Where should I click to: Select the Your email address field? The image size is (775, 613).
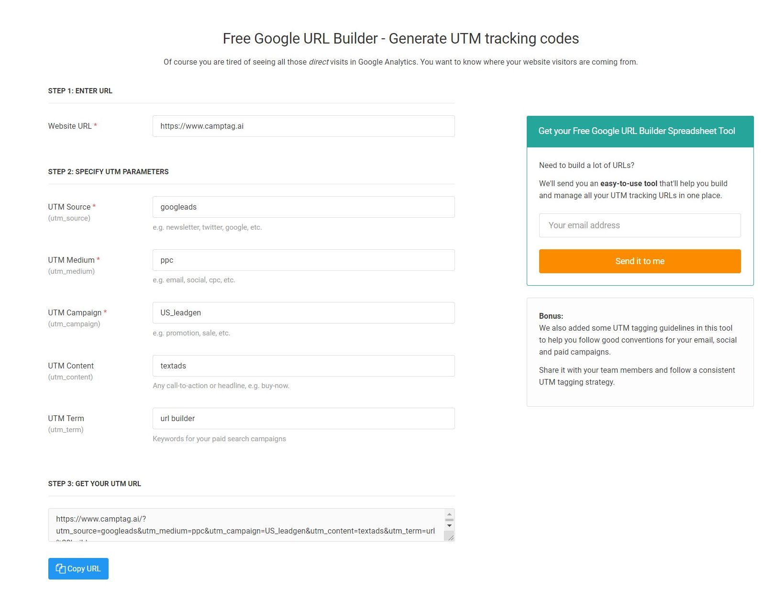[x=640, y=225]
